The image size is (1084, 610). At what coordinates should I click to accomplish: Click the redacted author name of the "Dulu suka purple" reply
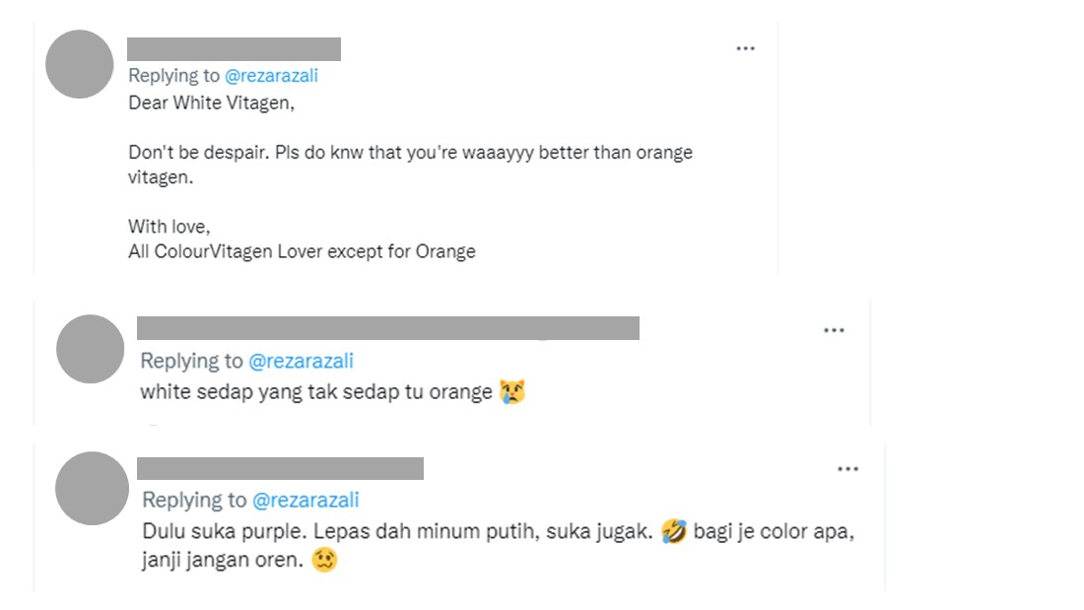pyautogui.click(x=280, y=468)
